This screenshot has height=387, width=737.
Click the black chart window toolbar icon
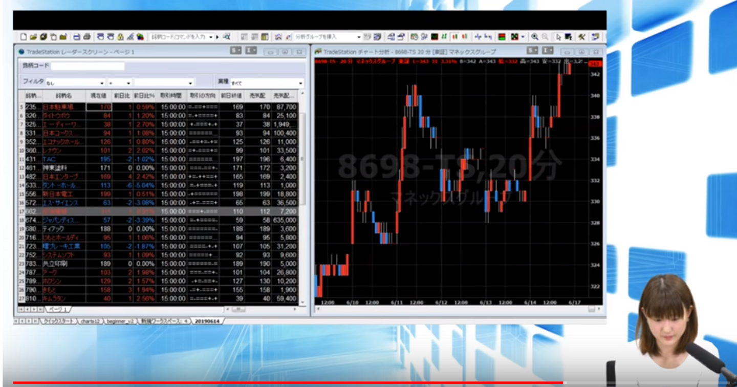pos(435,37)
